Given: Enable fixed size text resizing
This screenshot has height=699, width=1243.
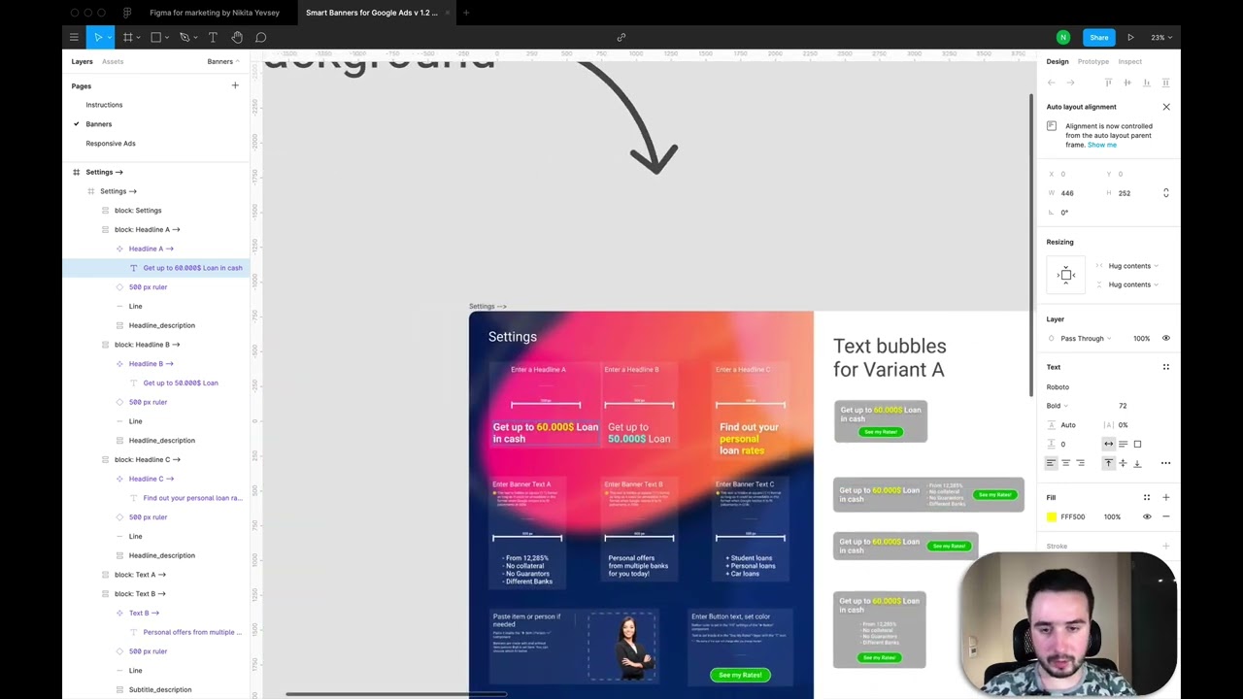Looking at the screenshot, I should (1138, 444).
